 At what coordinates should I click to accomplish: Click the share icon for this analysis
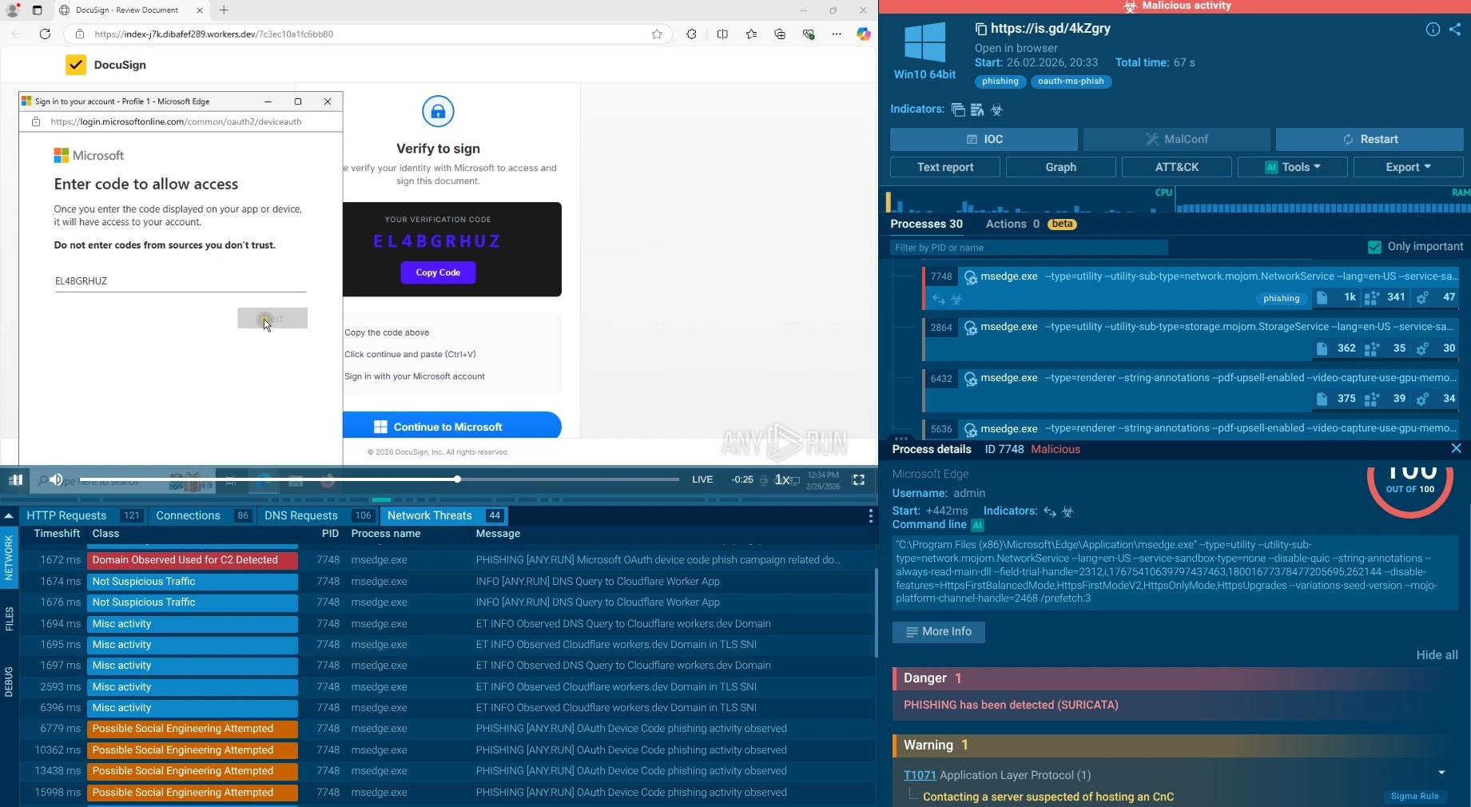1455,30
